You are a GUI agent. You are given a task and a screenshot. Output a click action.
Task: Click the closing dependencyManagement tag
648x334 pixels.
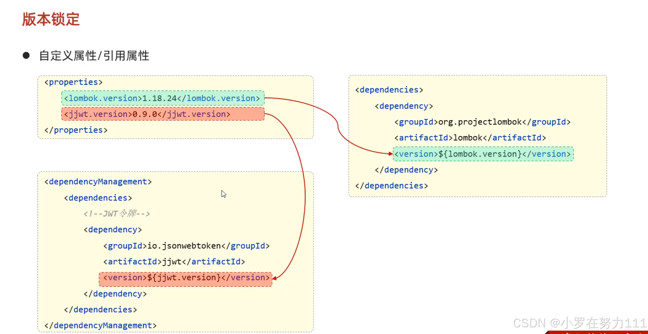(x=100, y=325)
